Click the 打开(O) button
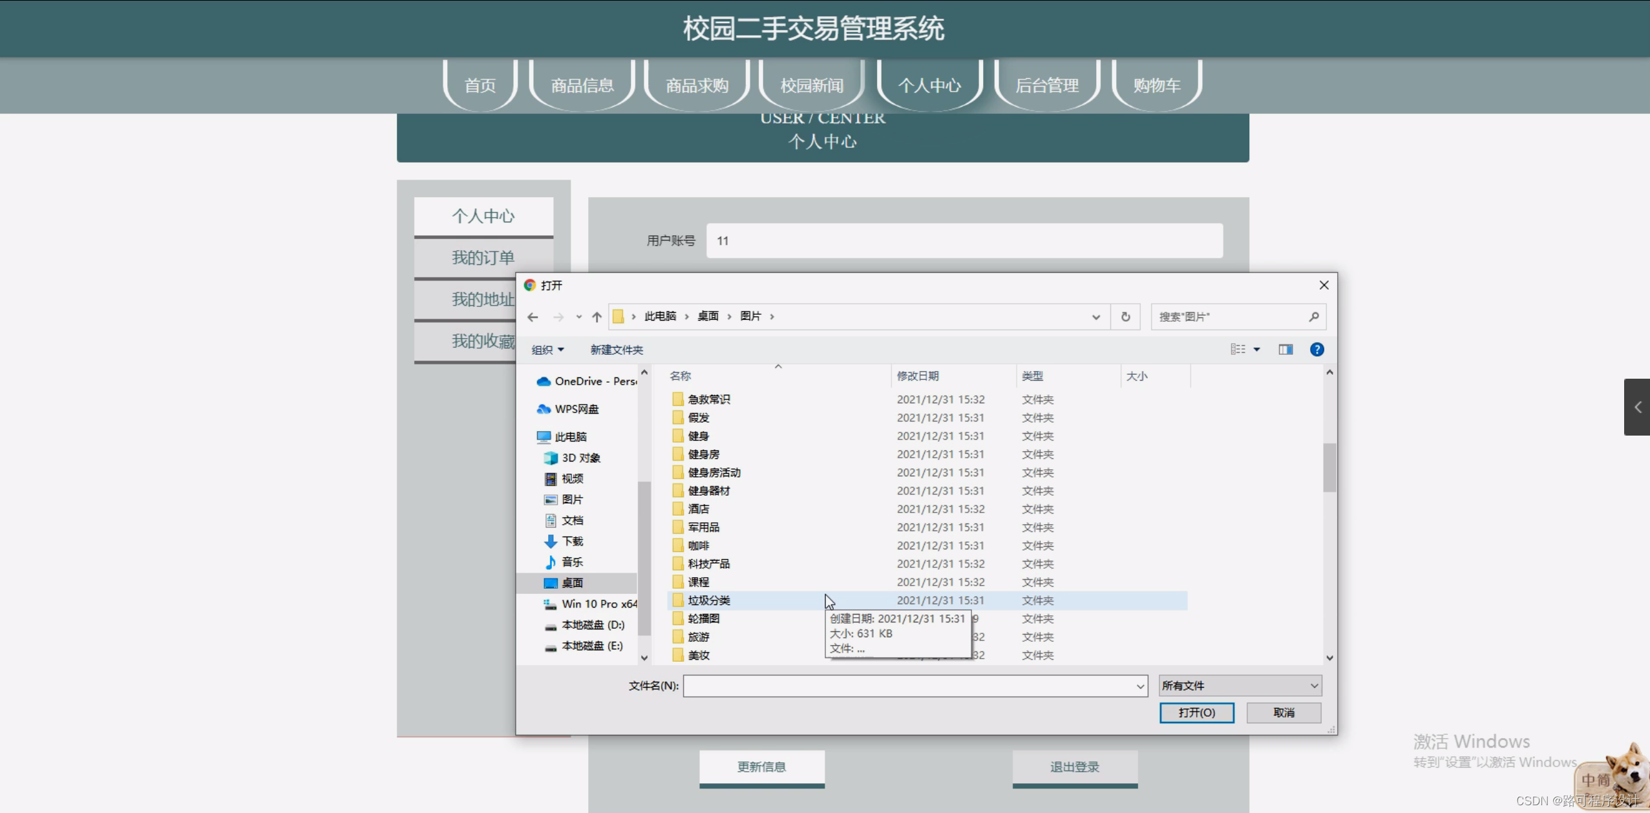Image resolution: width=1650 pixels, height=813 pixels. 1196,712
